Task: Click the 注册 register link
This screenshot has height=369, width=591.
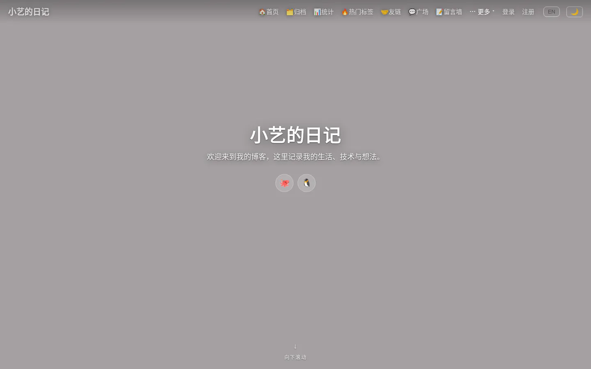Action: (528, 12)
